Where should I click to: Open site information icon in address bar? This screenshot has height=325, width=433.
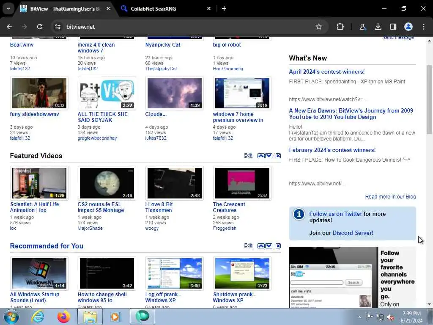[x=58, y=27]
